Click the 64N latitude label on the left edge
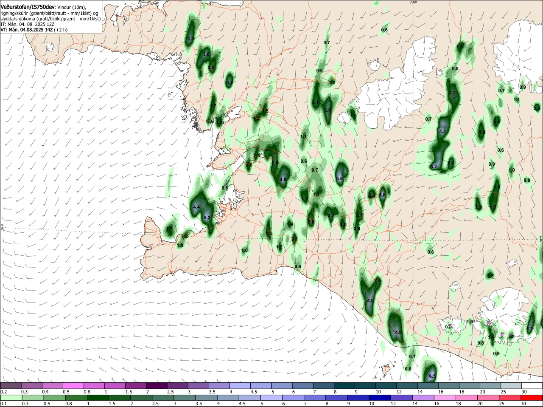Screen dimensions: 543x407 tap(2, 228)
